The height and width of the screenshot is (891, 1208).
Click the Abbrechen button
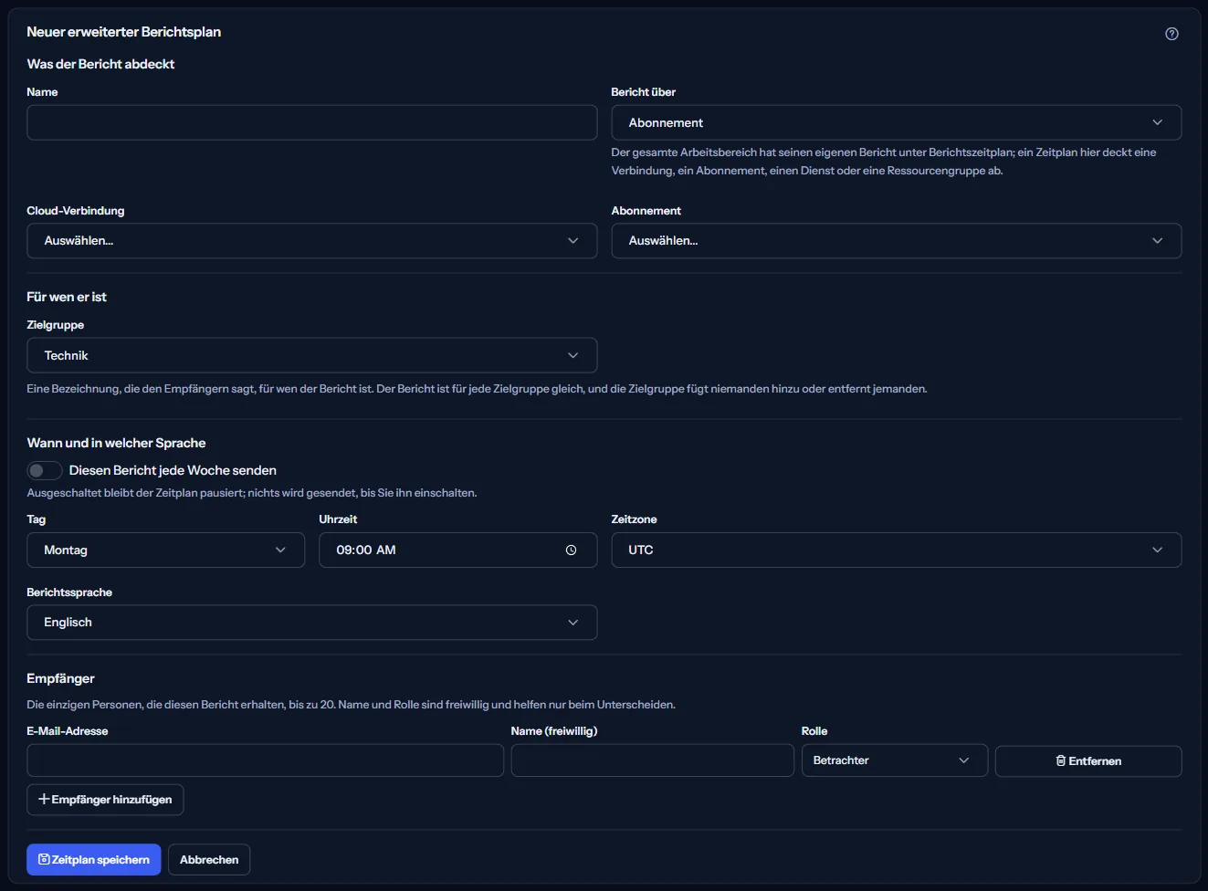pos(209,860)
